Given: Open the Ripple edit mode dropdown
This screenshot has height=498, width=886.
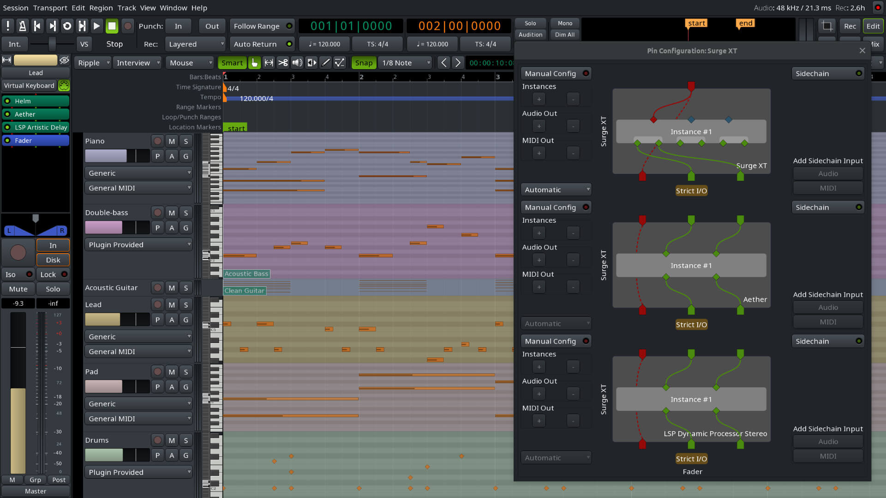Looking at the screenshot, I should (92, 63).
